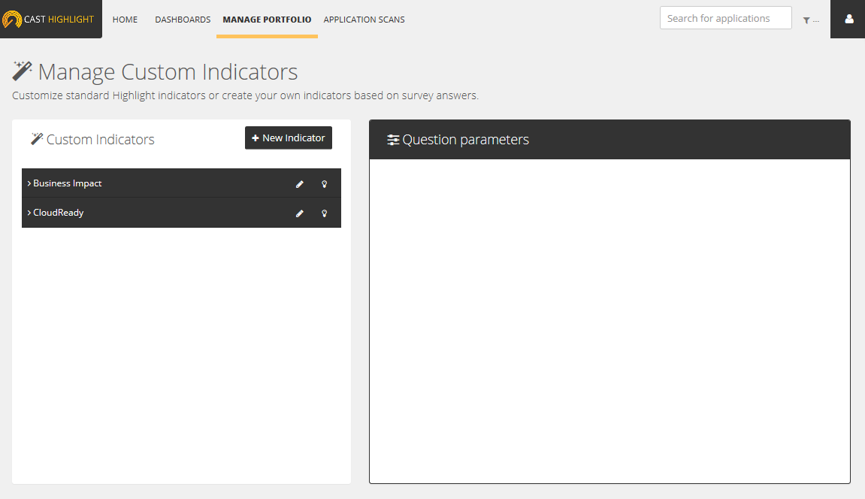Click the CAST Highlight logo
Image resolution: width=865 pixels, height=499 pixels.
coord(50,19)
